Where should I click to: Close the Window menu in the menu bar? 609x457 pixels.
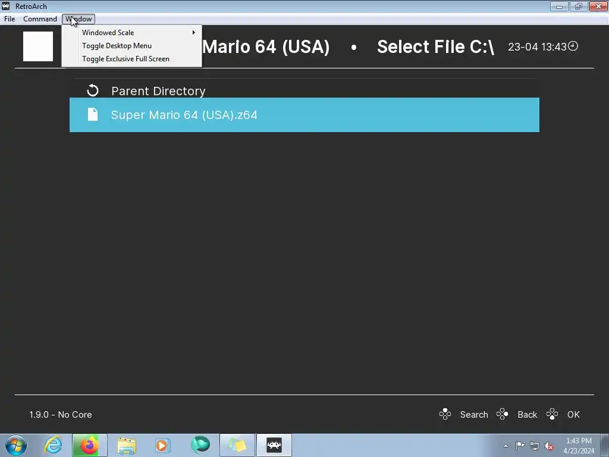coord(79,19)
